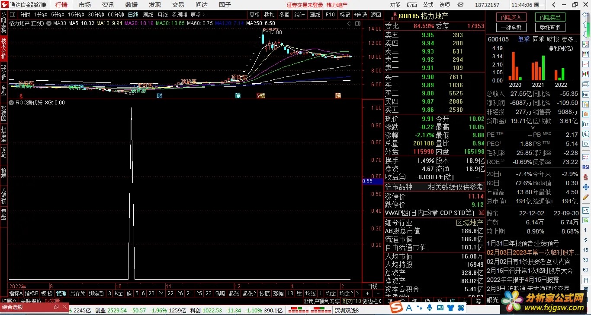This screenshot has height=315, width=591.
Task: Open the 市场 main tab
Action: (x=85, y=5)
